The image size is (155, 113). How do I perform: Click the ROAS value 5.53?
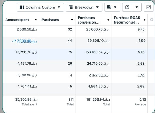click(141, 64)
